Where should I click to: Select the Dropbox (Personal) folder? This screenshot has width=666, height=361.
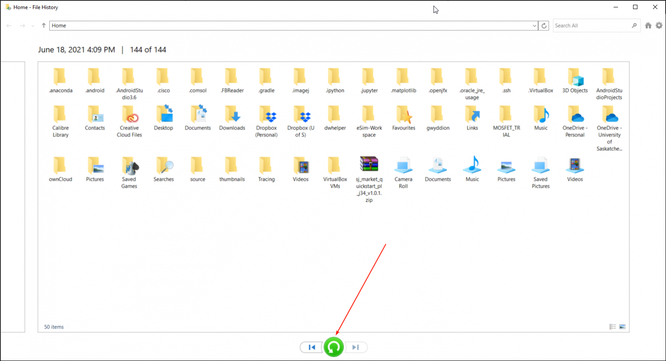(x=266, y=121)
